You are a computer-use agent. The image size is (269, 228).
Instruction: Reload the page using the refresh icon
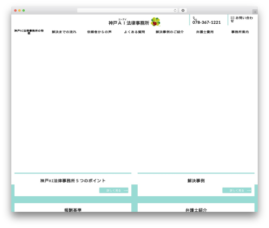pyautogui.click(x=175, y=11)
